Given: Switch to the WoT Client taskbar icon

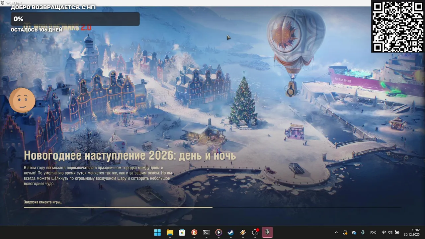Looking at the screenshot, I should (x=267, y=232).
